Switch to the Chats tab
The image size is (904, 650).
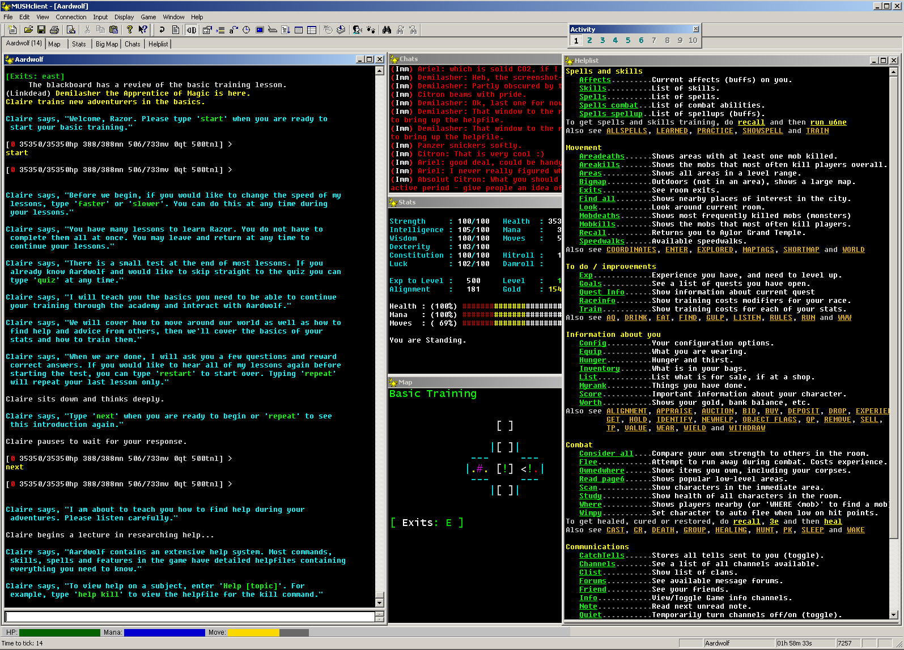click(132, 44)
